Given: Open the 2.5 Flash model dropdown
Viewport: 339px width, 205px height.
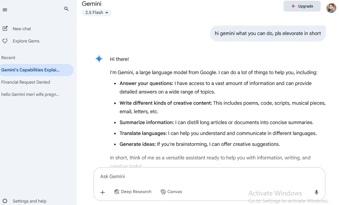Looking at the screenshot, I should point(97,13).
